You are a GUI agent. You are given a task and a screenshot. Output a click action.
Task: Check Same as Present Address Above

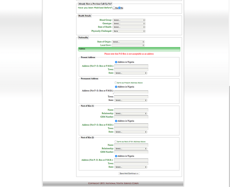116,83
